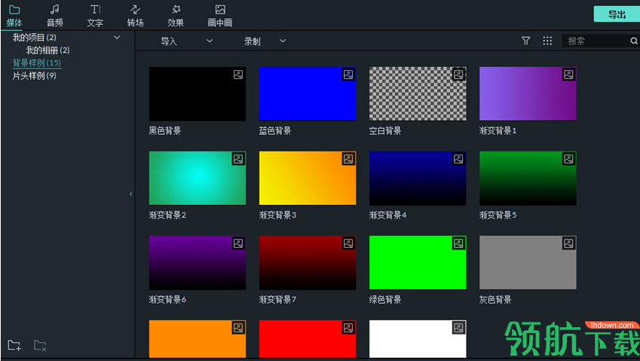
Task: Click image icon on 渐变背景4 thumbnail
Action: (458, 159)
